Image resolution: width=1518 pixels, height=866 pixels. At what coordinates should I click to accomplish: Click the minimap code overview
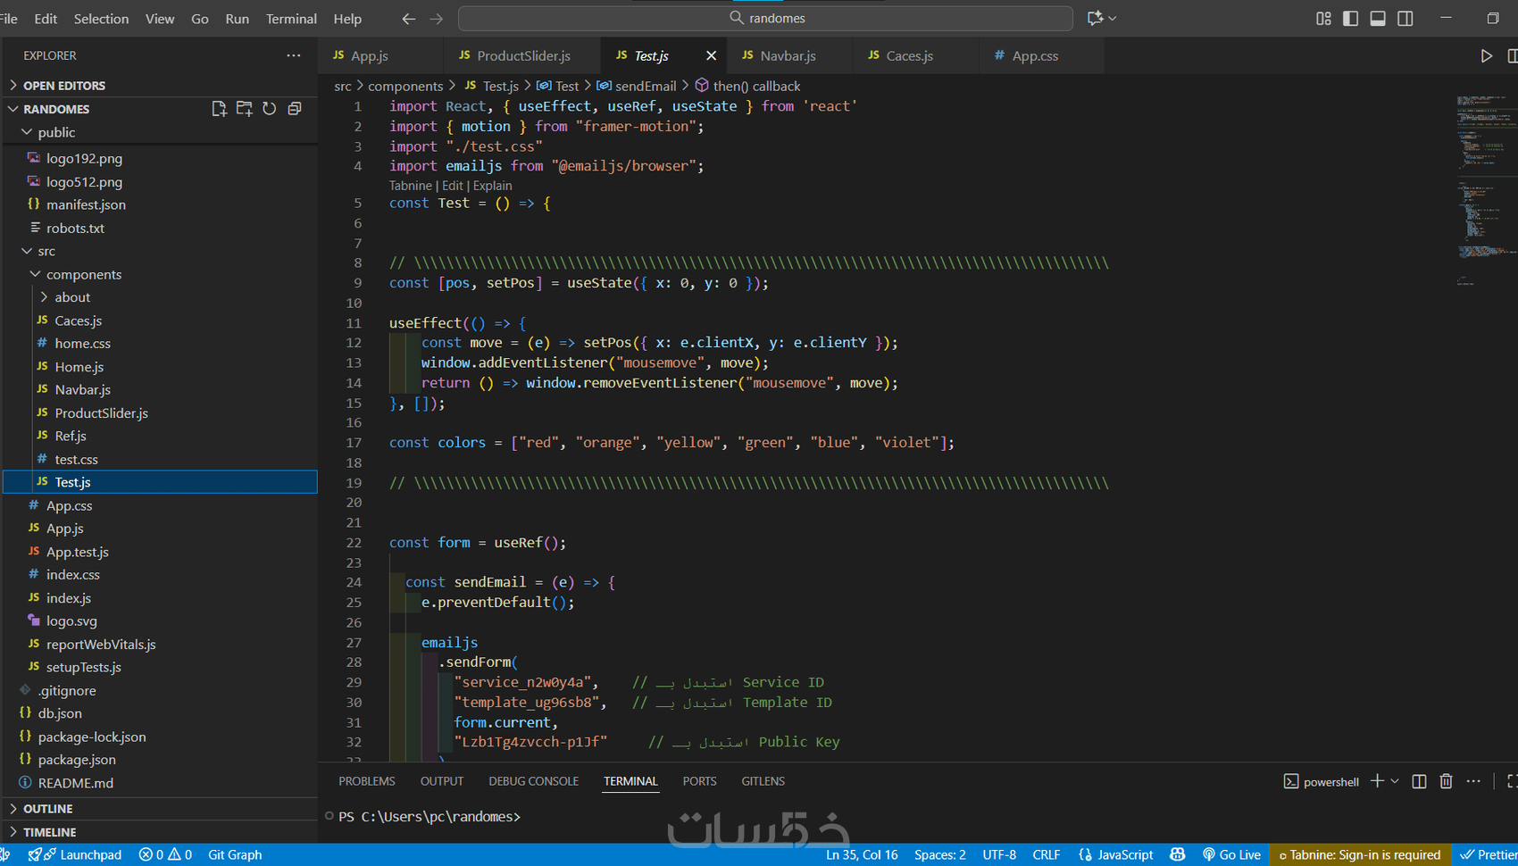coord(1480,179)
